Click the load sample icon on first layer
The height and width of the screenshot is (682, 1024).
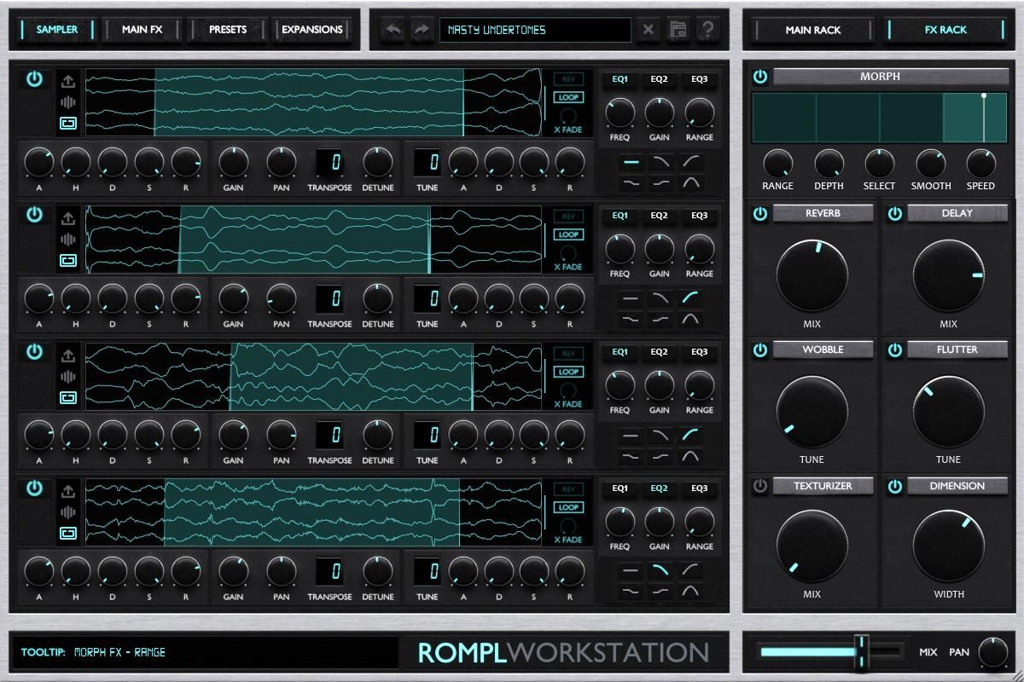[x=68, y=82]
